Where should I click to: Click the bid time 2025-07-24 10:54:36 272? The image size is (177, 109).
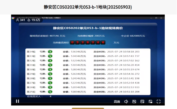pyautogui.click(x=123, y=74)
